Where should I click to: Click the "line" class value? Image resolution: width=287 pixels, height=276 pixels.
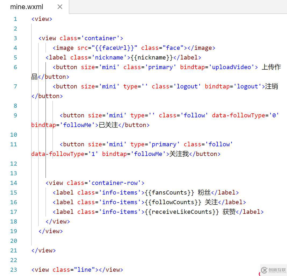[x=83, y=270]
